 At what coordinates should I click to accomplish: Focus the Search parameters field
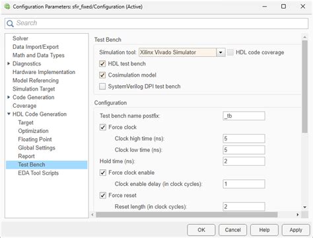point(156,23)
